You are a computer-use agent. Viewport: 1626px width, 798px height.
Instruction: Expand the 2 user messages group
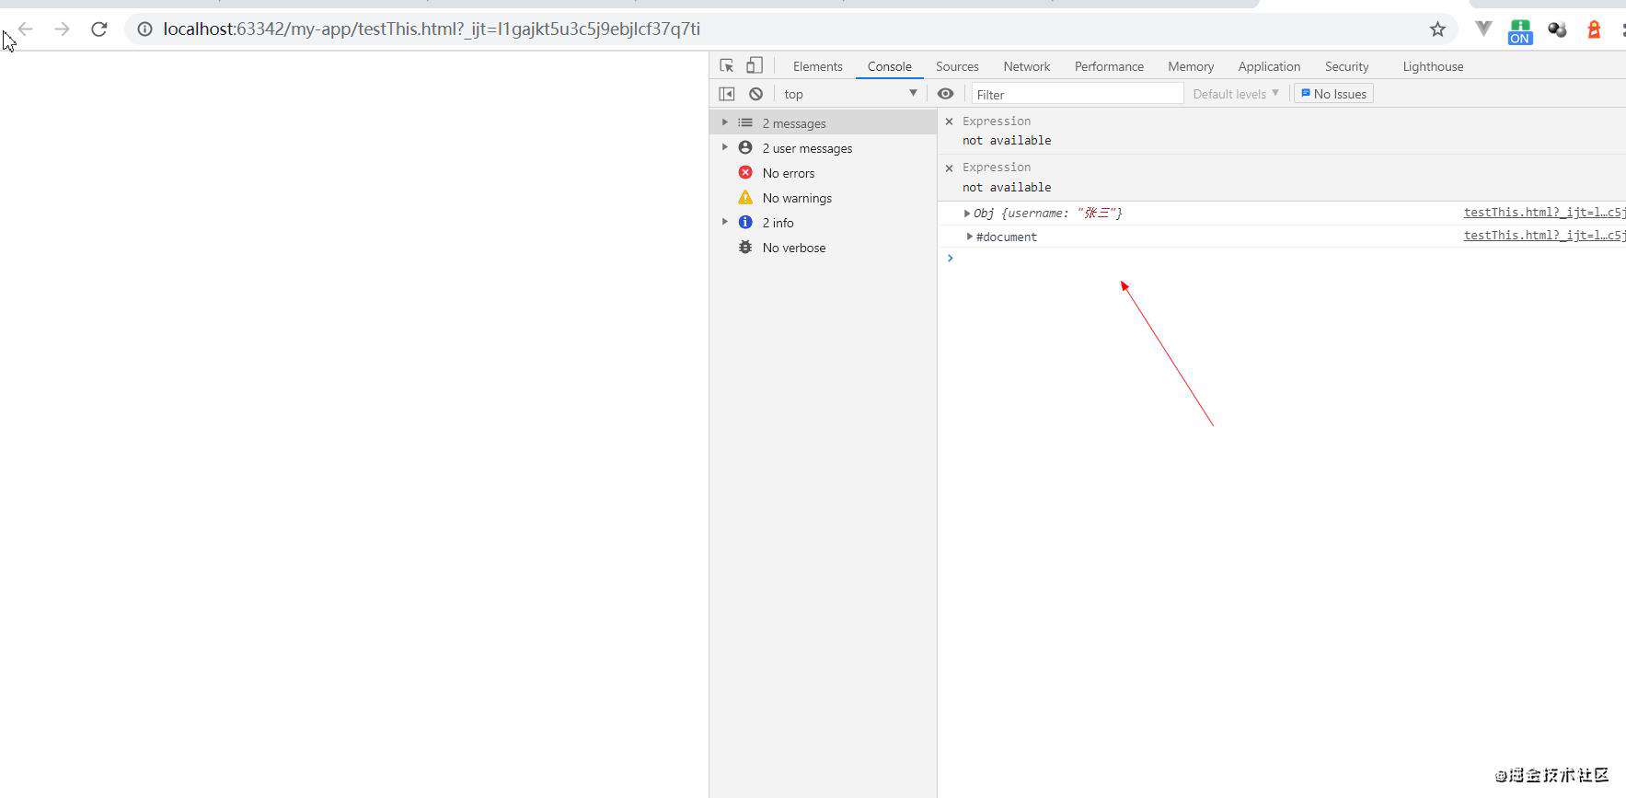[725, 147]
